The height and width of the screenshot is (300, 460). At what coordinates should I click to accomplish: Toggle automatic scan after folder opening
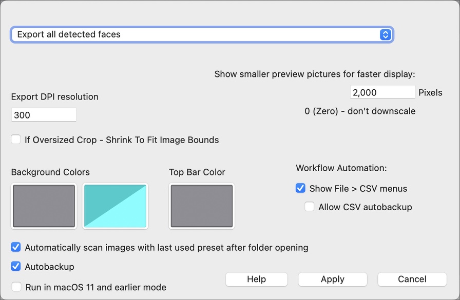coord(15,247)
